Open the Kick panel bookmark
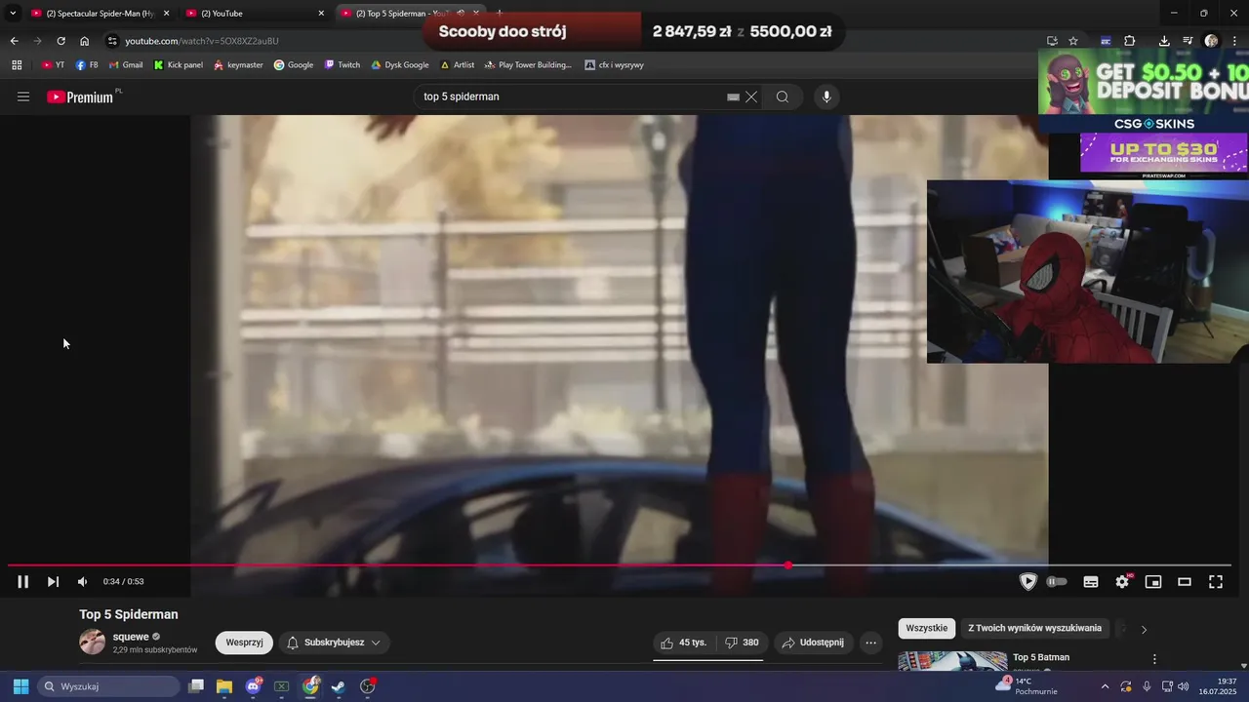 pyautogui.click(x=179, y=65)
